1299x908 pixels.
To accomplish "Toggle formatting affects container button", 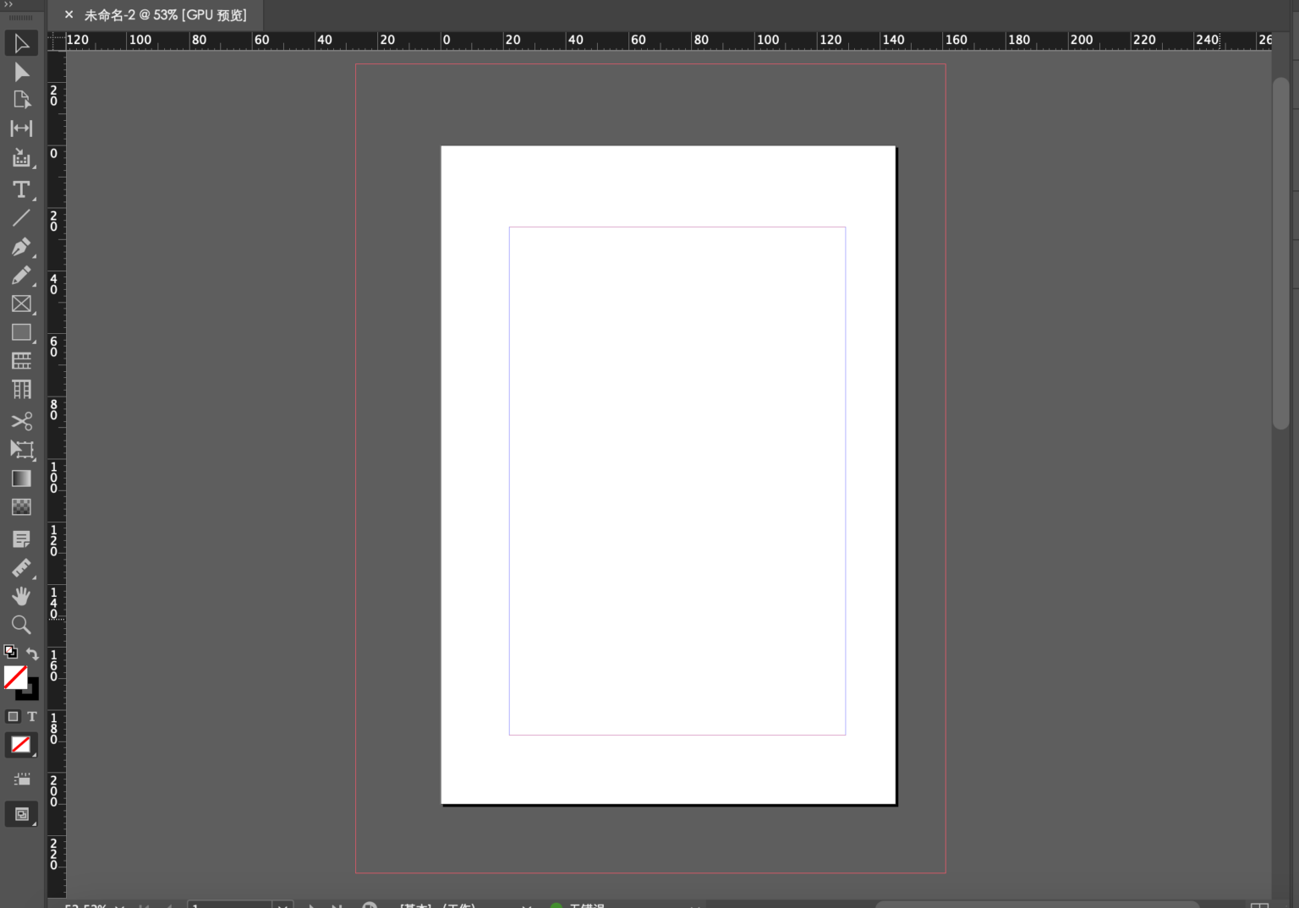I will (13, 716).
